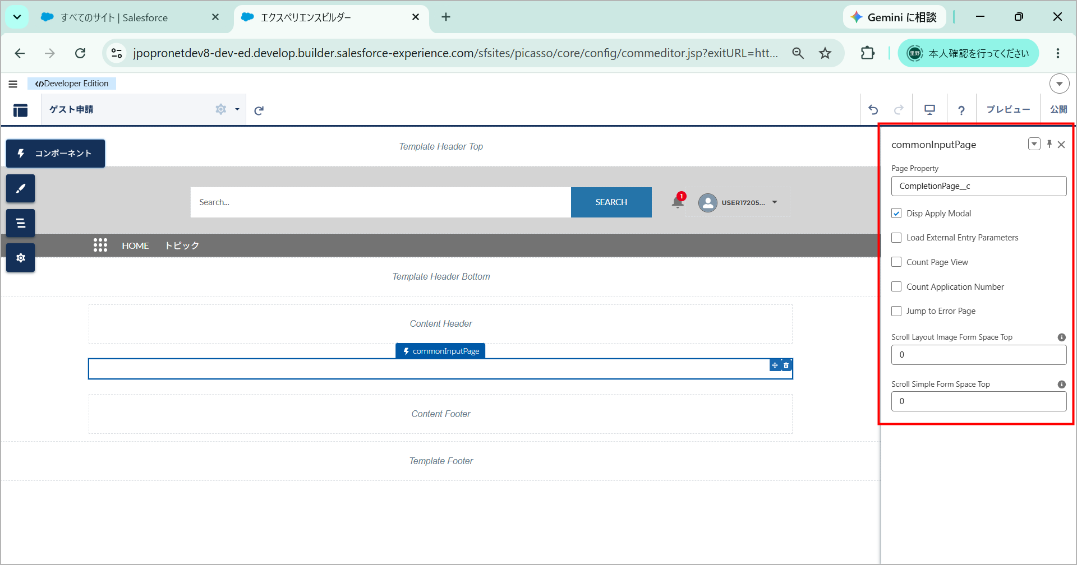This screenshot has height=565, width=1077.
Task: Open the builder Settings gear panel
Action: pos(21,258)
